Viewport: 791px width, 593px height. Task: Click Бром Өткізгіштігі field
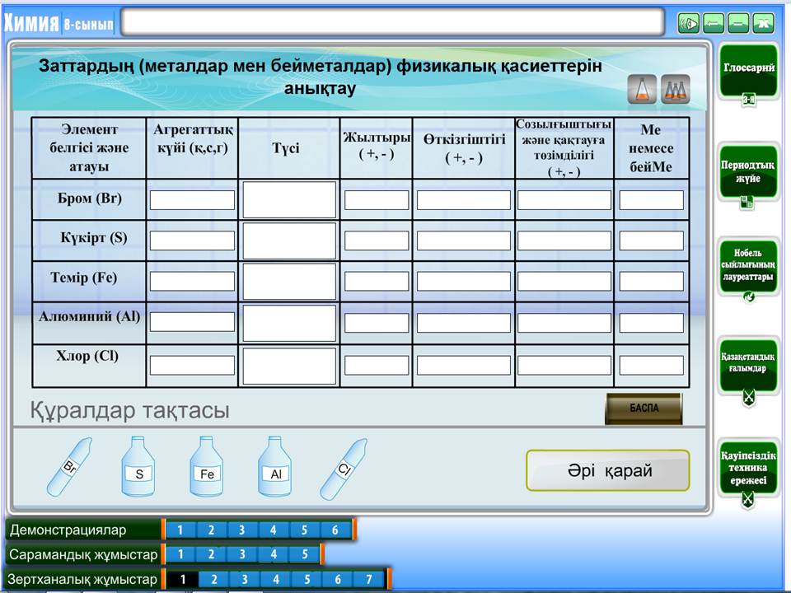pos(464,199)
